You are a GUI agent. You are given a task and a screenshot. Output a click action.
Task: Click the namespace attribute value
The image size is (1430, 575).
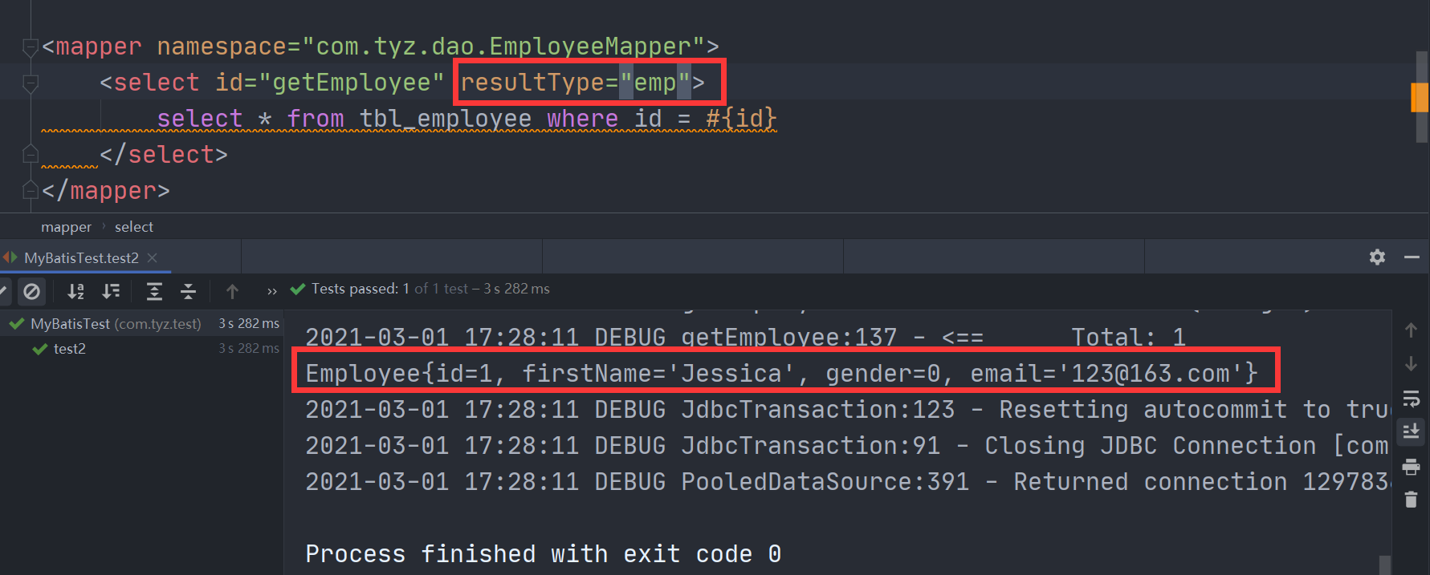click(503, 47)
